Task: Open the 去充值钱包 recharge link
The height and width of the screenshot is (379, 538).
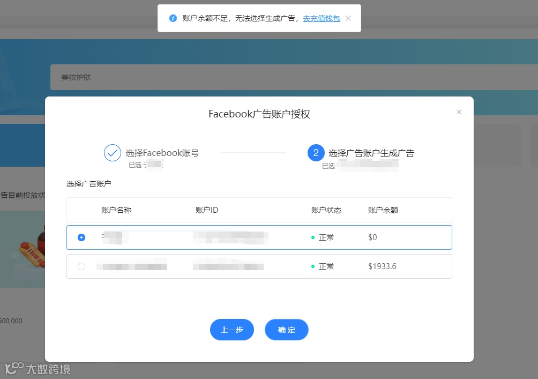Action: [322, 18]
